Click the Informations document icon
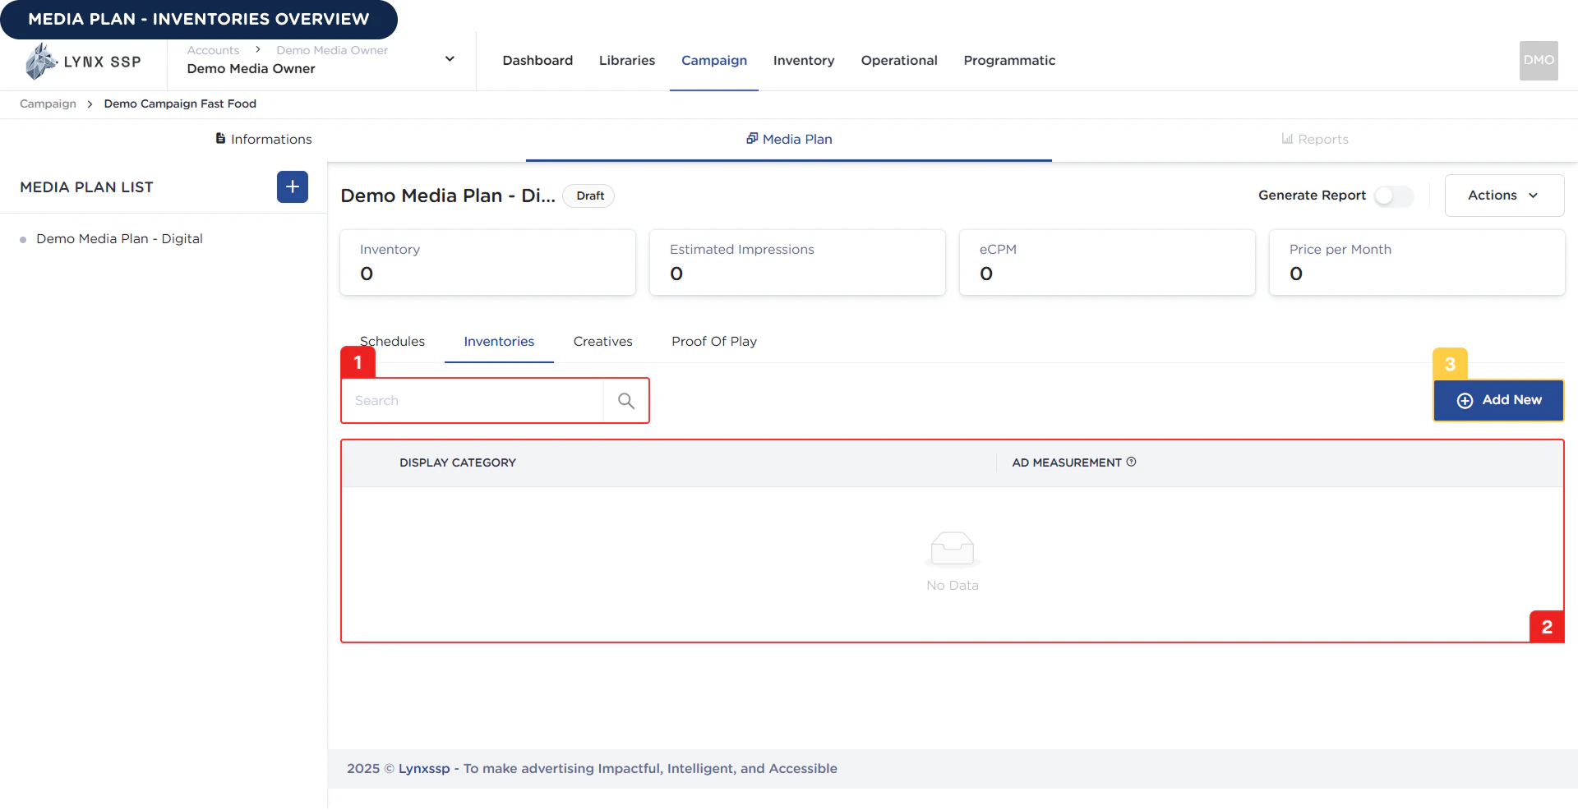Screen dimensions: 1578x810 tap(219, 139)
